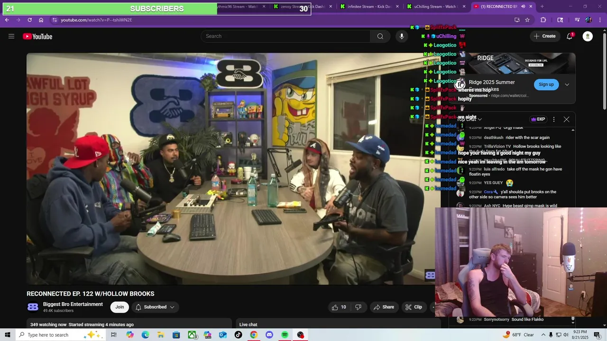Bookmark this page with star icon
Image resolution: width=607 pixels, height=341 pixels.
click(x=527, y=20)
